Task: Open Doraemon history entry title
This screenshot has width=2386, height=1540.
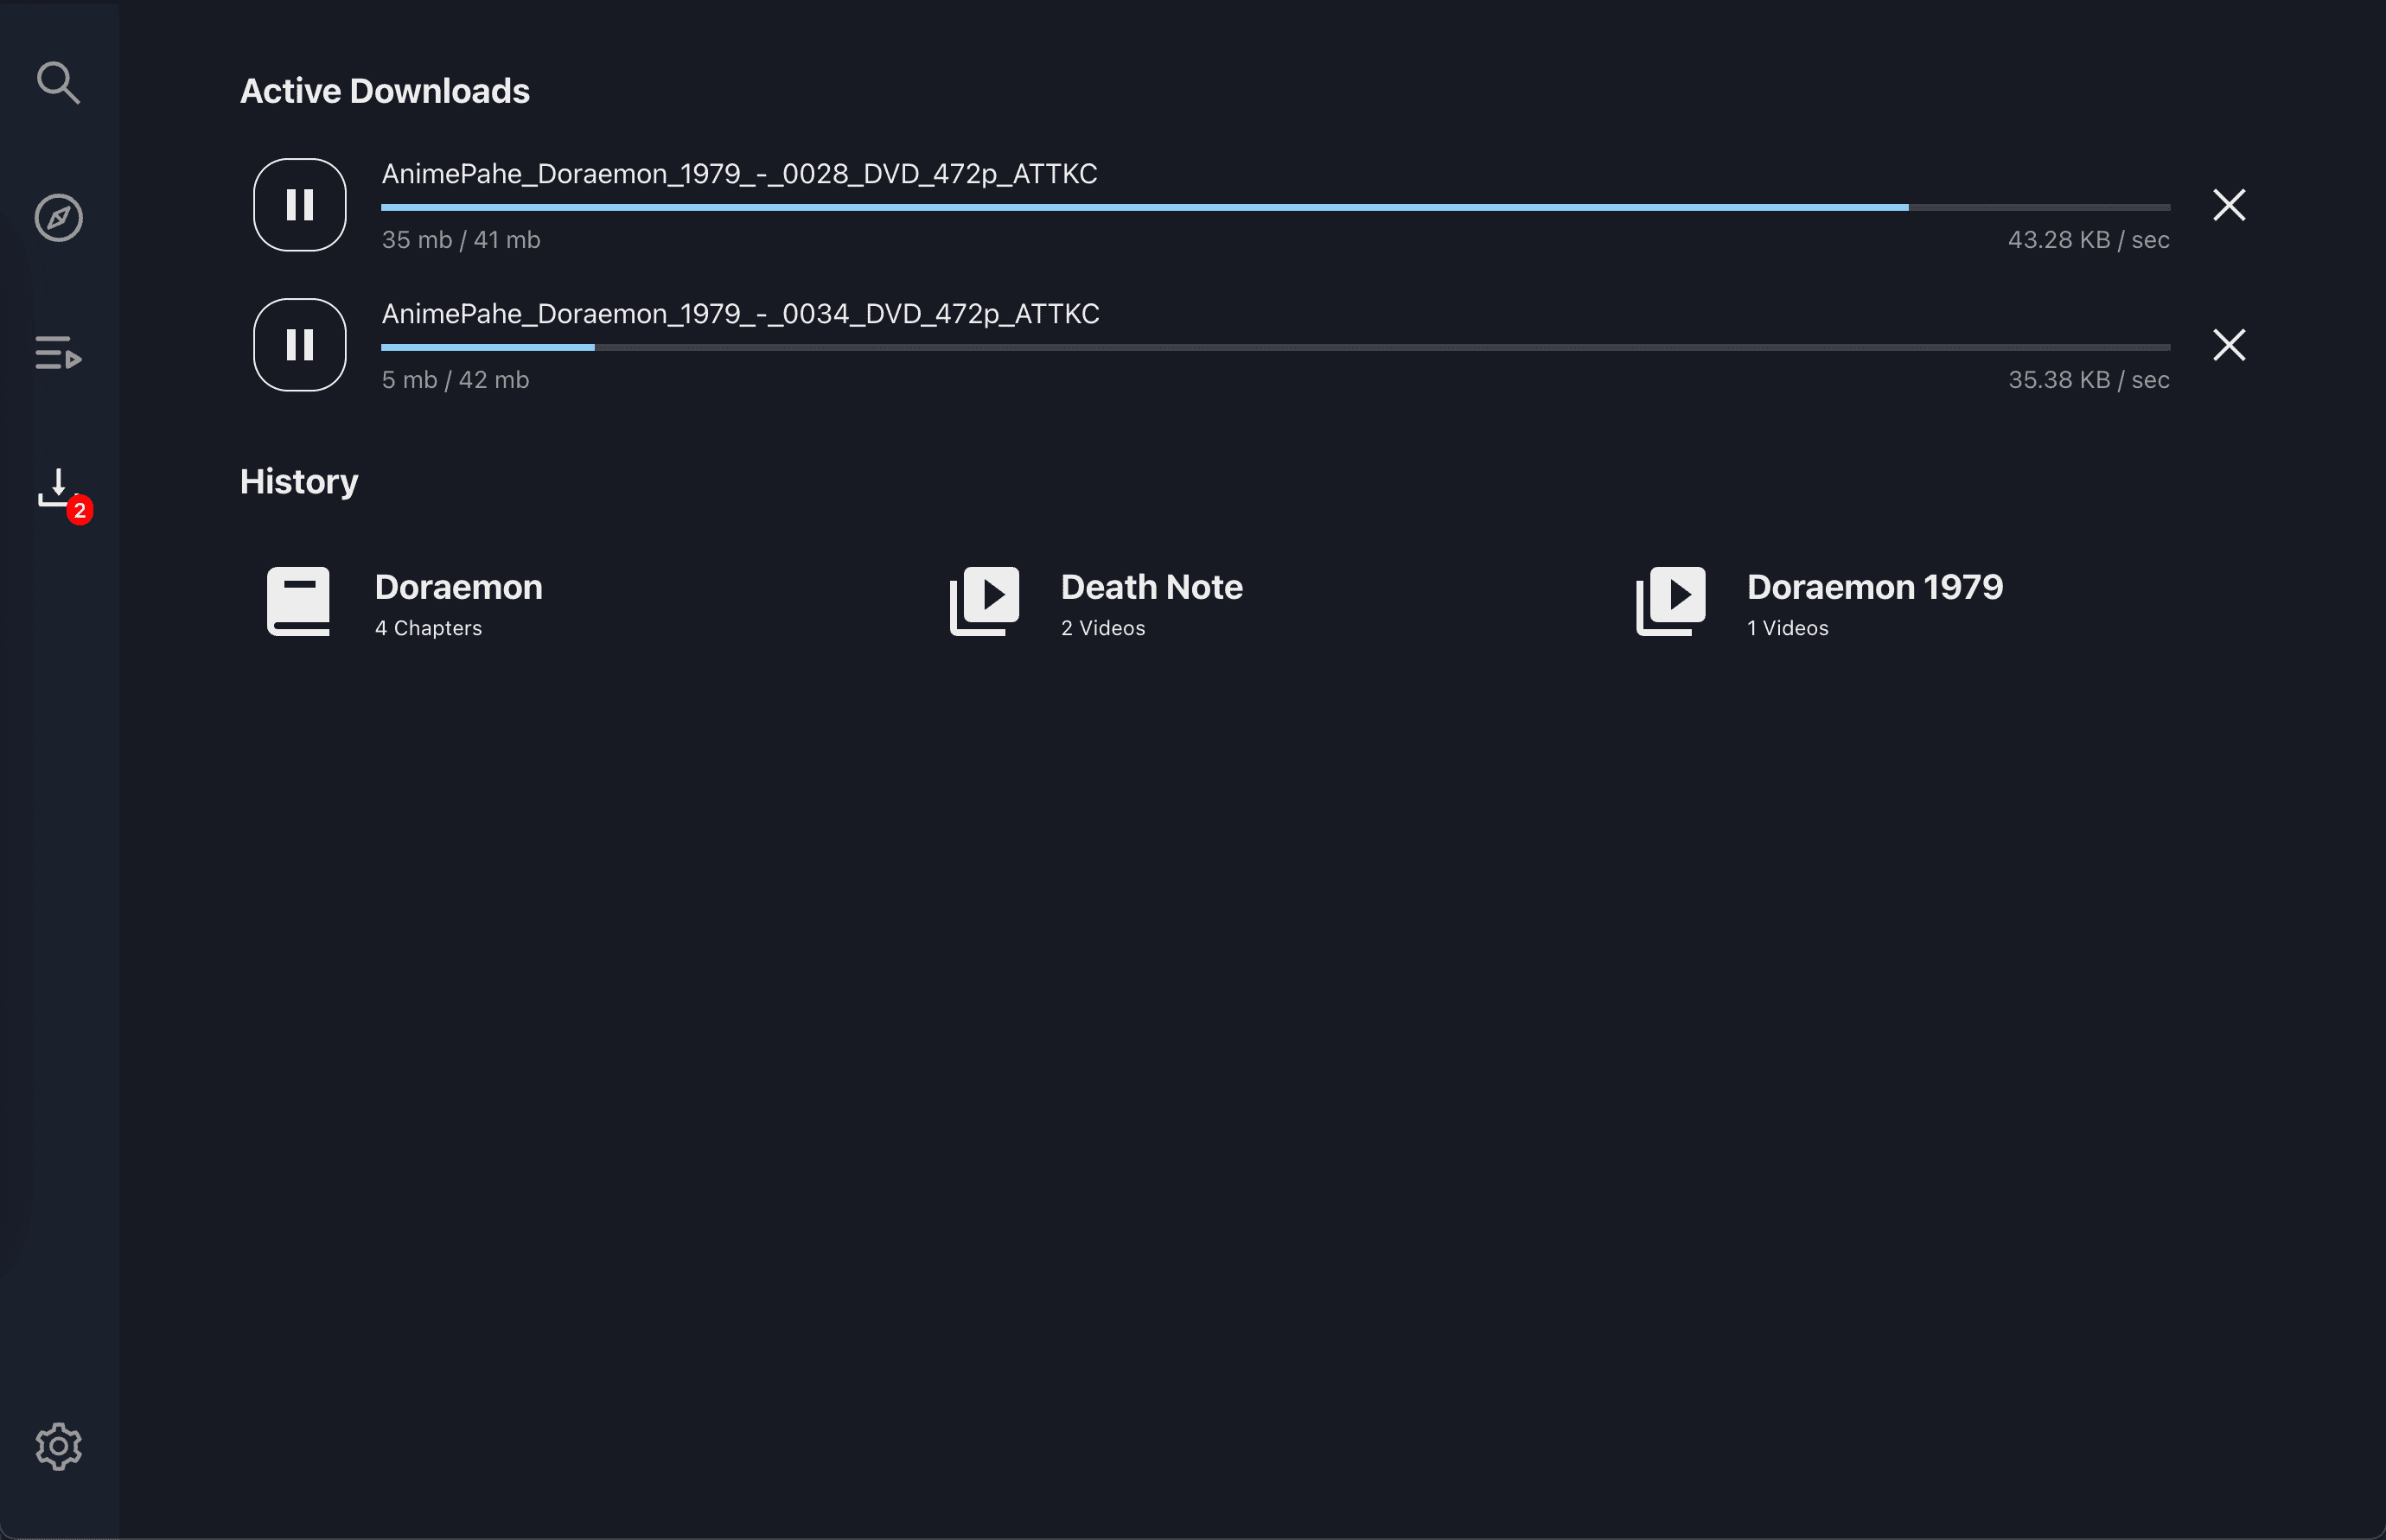Action: coord(458,587)
